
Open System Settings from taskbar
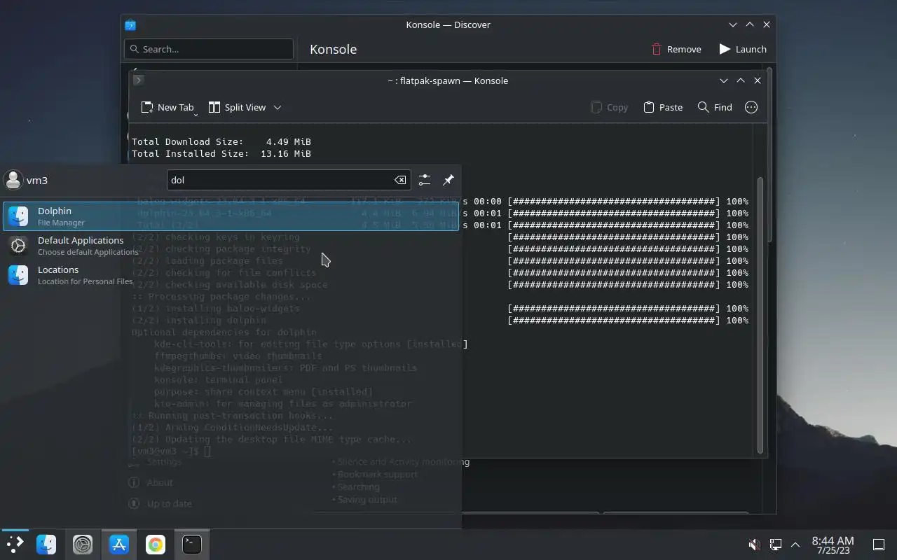click(x=83, y=544)
